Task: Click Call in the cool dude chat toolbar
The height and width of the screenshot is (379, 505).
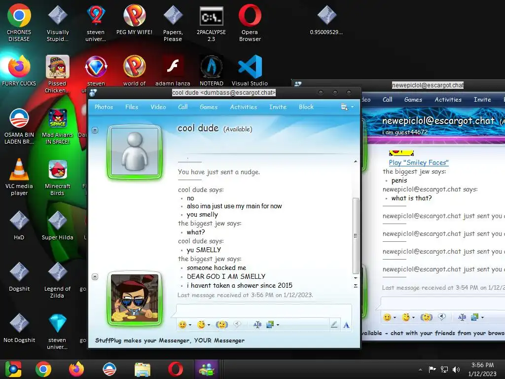Action: pos(182,107)
